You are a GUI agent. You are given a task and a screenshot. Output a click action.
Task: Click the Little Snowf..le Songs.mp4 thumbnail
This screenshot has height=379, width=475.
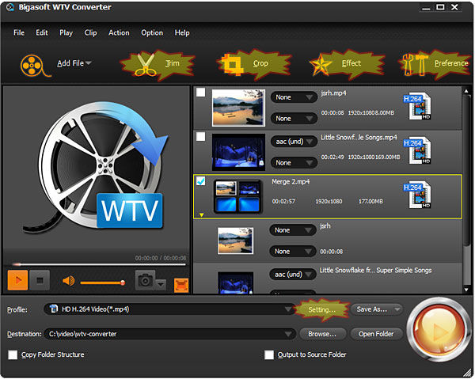pos(238,152)
